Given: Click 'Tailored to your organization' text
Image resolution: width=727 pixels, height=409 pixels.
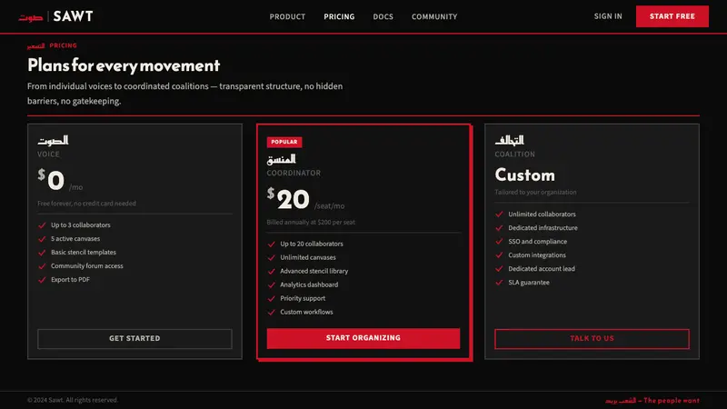Looking at the screenshot, I should pyautogui.click(x=535, y=192).
